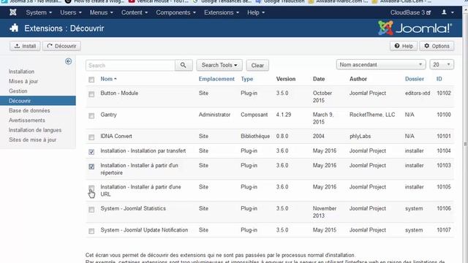Go to Avertissements in sidebar
The height and width of the screenshot is (263, 468).
[27, 121]
